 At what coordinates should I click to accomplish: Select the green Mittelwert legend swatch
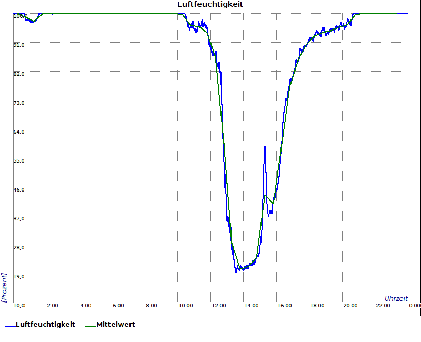pos(91,326)
